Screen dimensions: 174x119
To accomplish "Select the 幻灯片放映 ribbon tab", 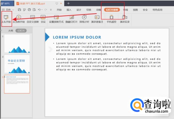I will click(112, 10).
